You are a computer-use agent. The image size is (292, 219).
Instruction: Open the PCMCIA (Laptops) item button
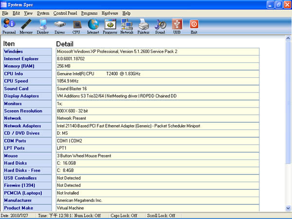[x=27, y=193]
